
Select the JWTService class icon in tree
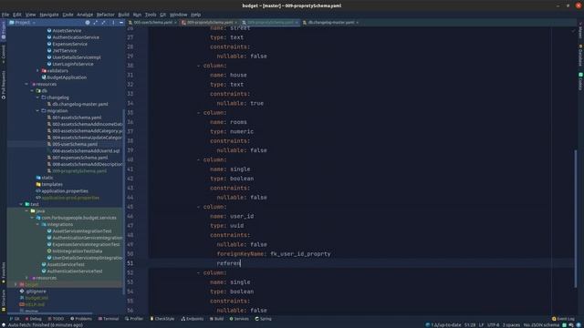49,51
